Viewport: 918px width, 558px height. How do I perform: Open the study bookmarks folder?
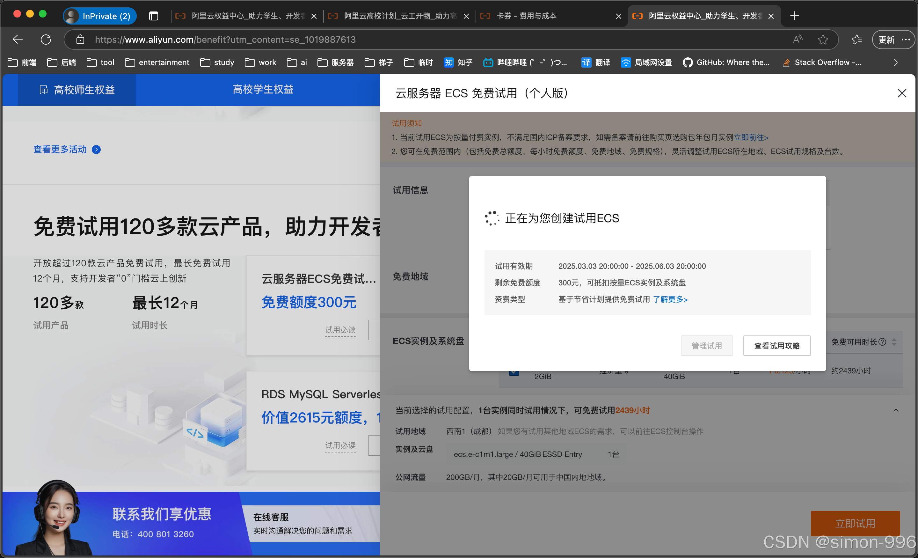click(x=217, y=62)
